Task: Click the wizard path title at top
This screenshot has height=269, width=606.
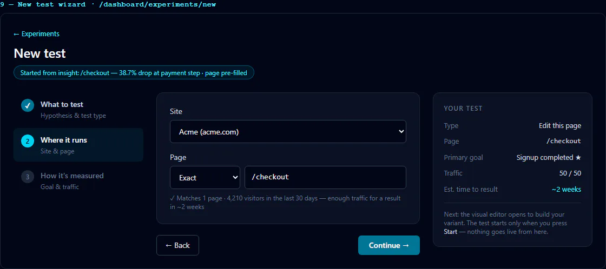Action: 108,5
